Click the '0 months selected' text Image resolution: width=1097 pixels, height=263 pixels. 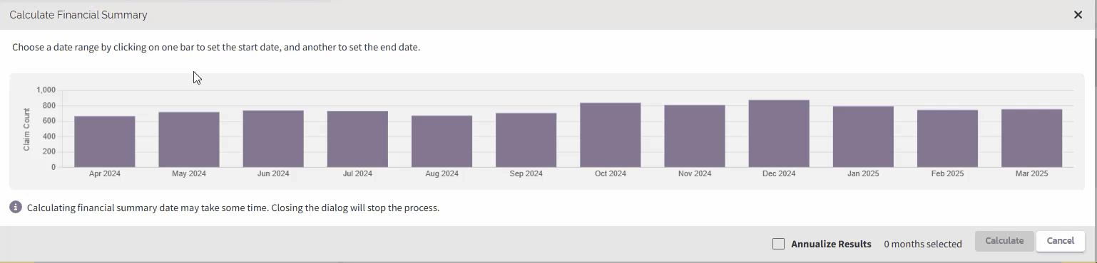coord(923,244)
